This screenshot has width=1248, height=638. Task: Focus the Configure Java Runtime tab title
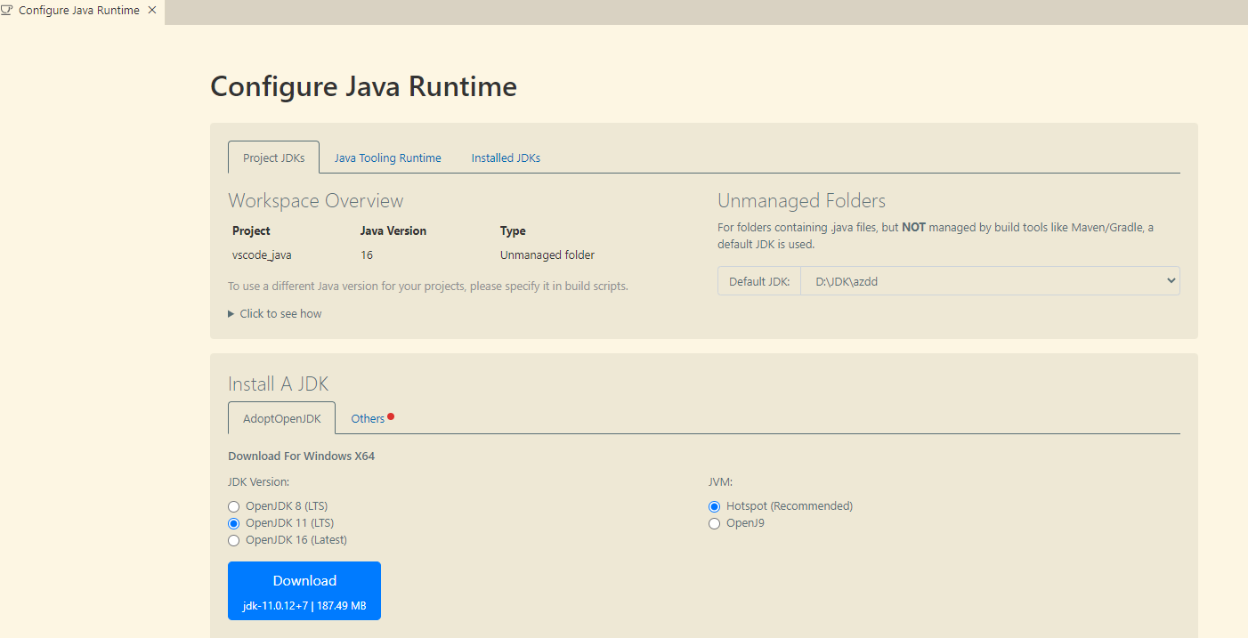78,11
